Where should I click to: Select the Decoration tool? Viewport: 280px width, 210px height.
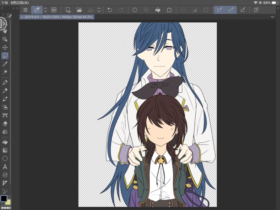pos(5,115)
